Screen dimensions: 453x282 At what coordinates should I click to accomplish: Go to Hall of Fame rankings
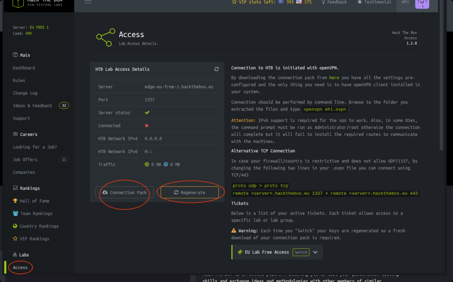[34, 201]
